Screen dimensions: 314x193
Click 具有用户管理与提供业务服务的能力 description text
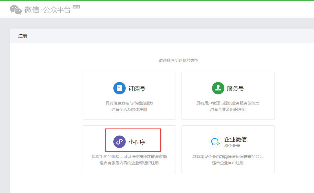(x=228, y=103)
